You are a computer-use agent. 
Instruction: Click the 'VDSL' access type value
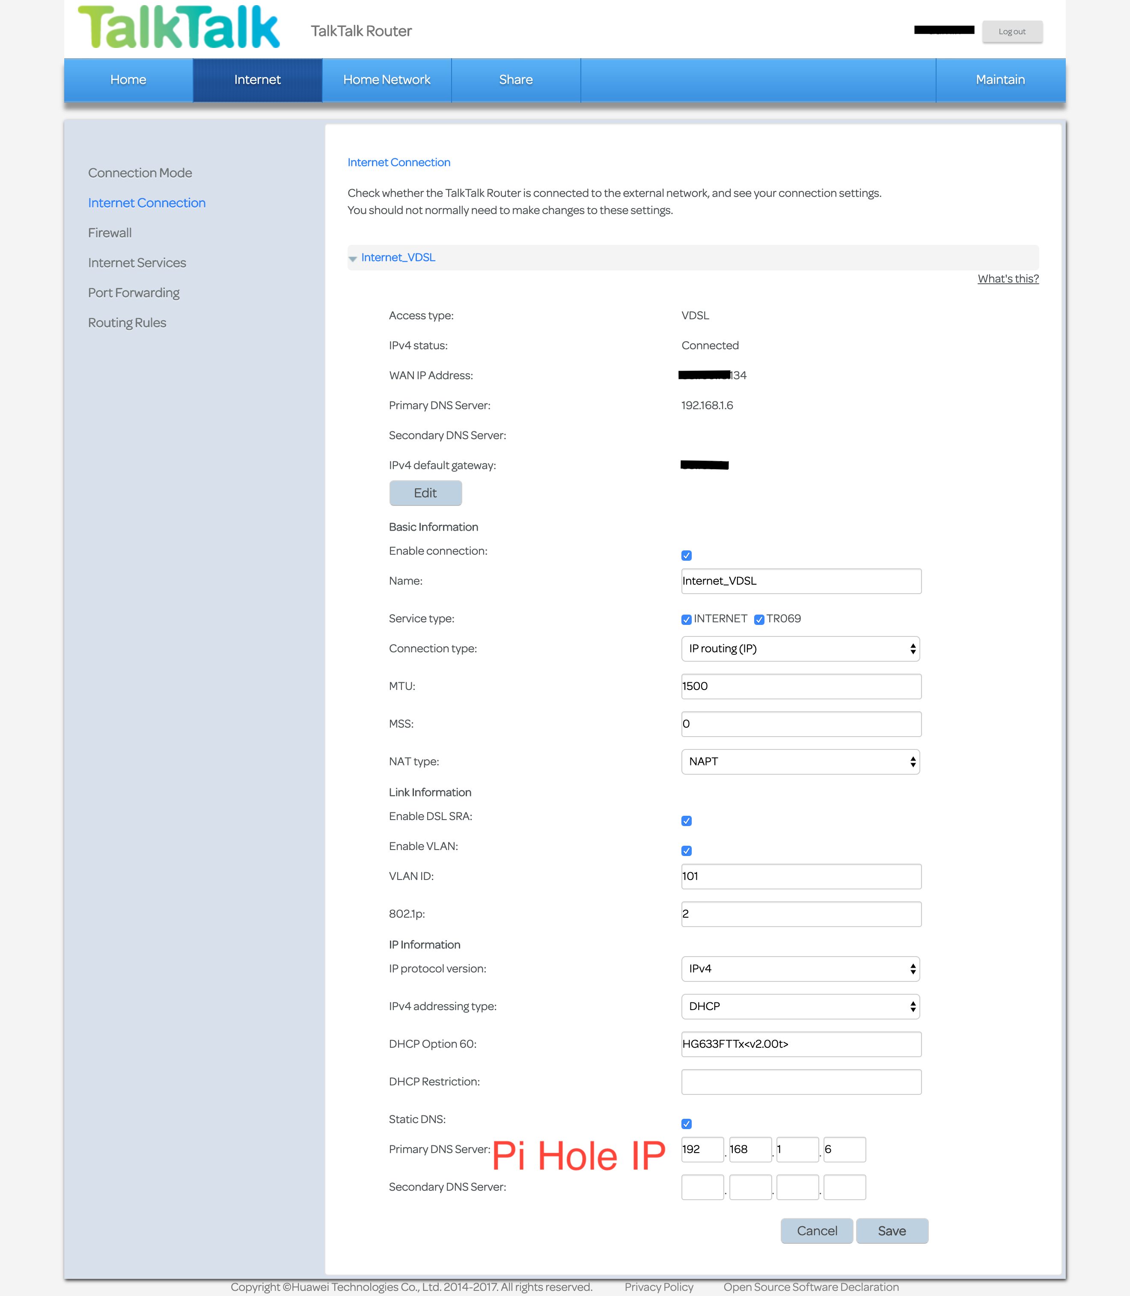[696, 315]
